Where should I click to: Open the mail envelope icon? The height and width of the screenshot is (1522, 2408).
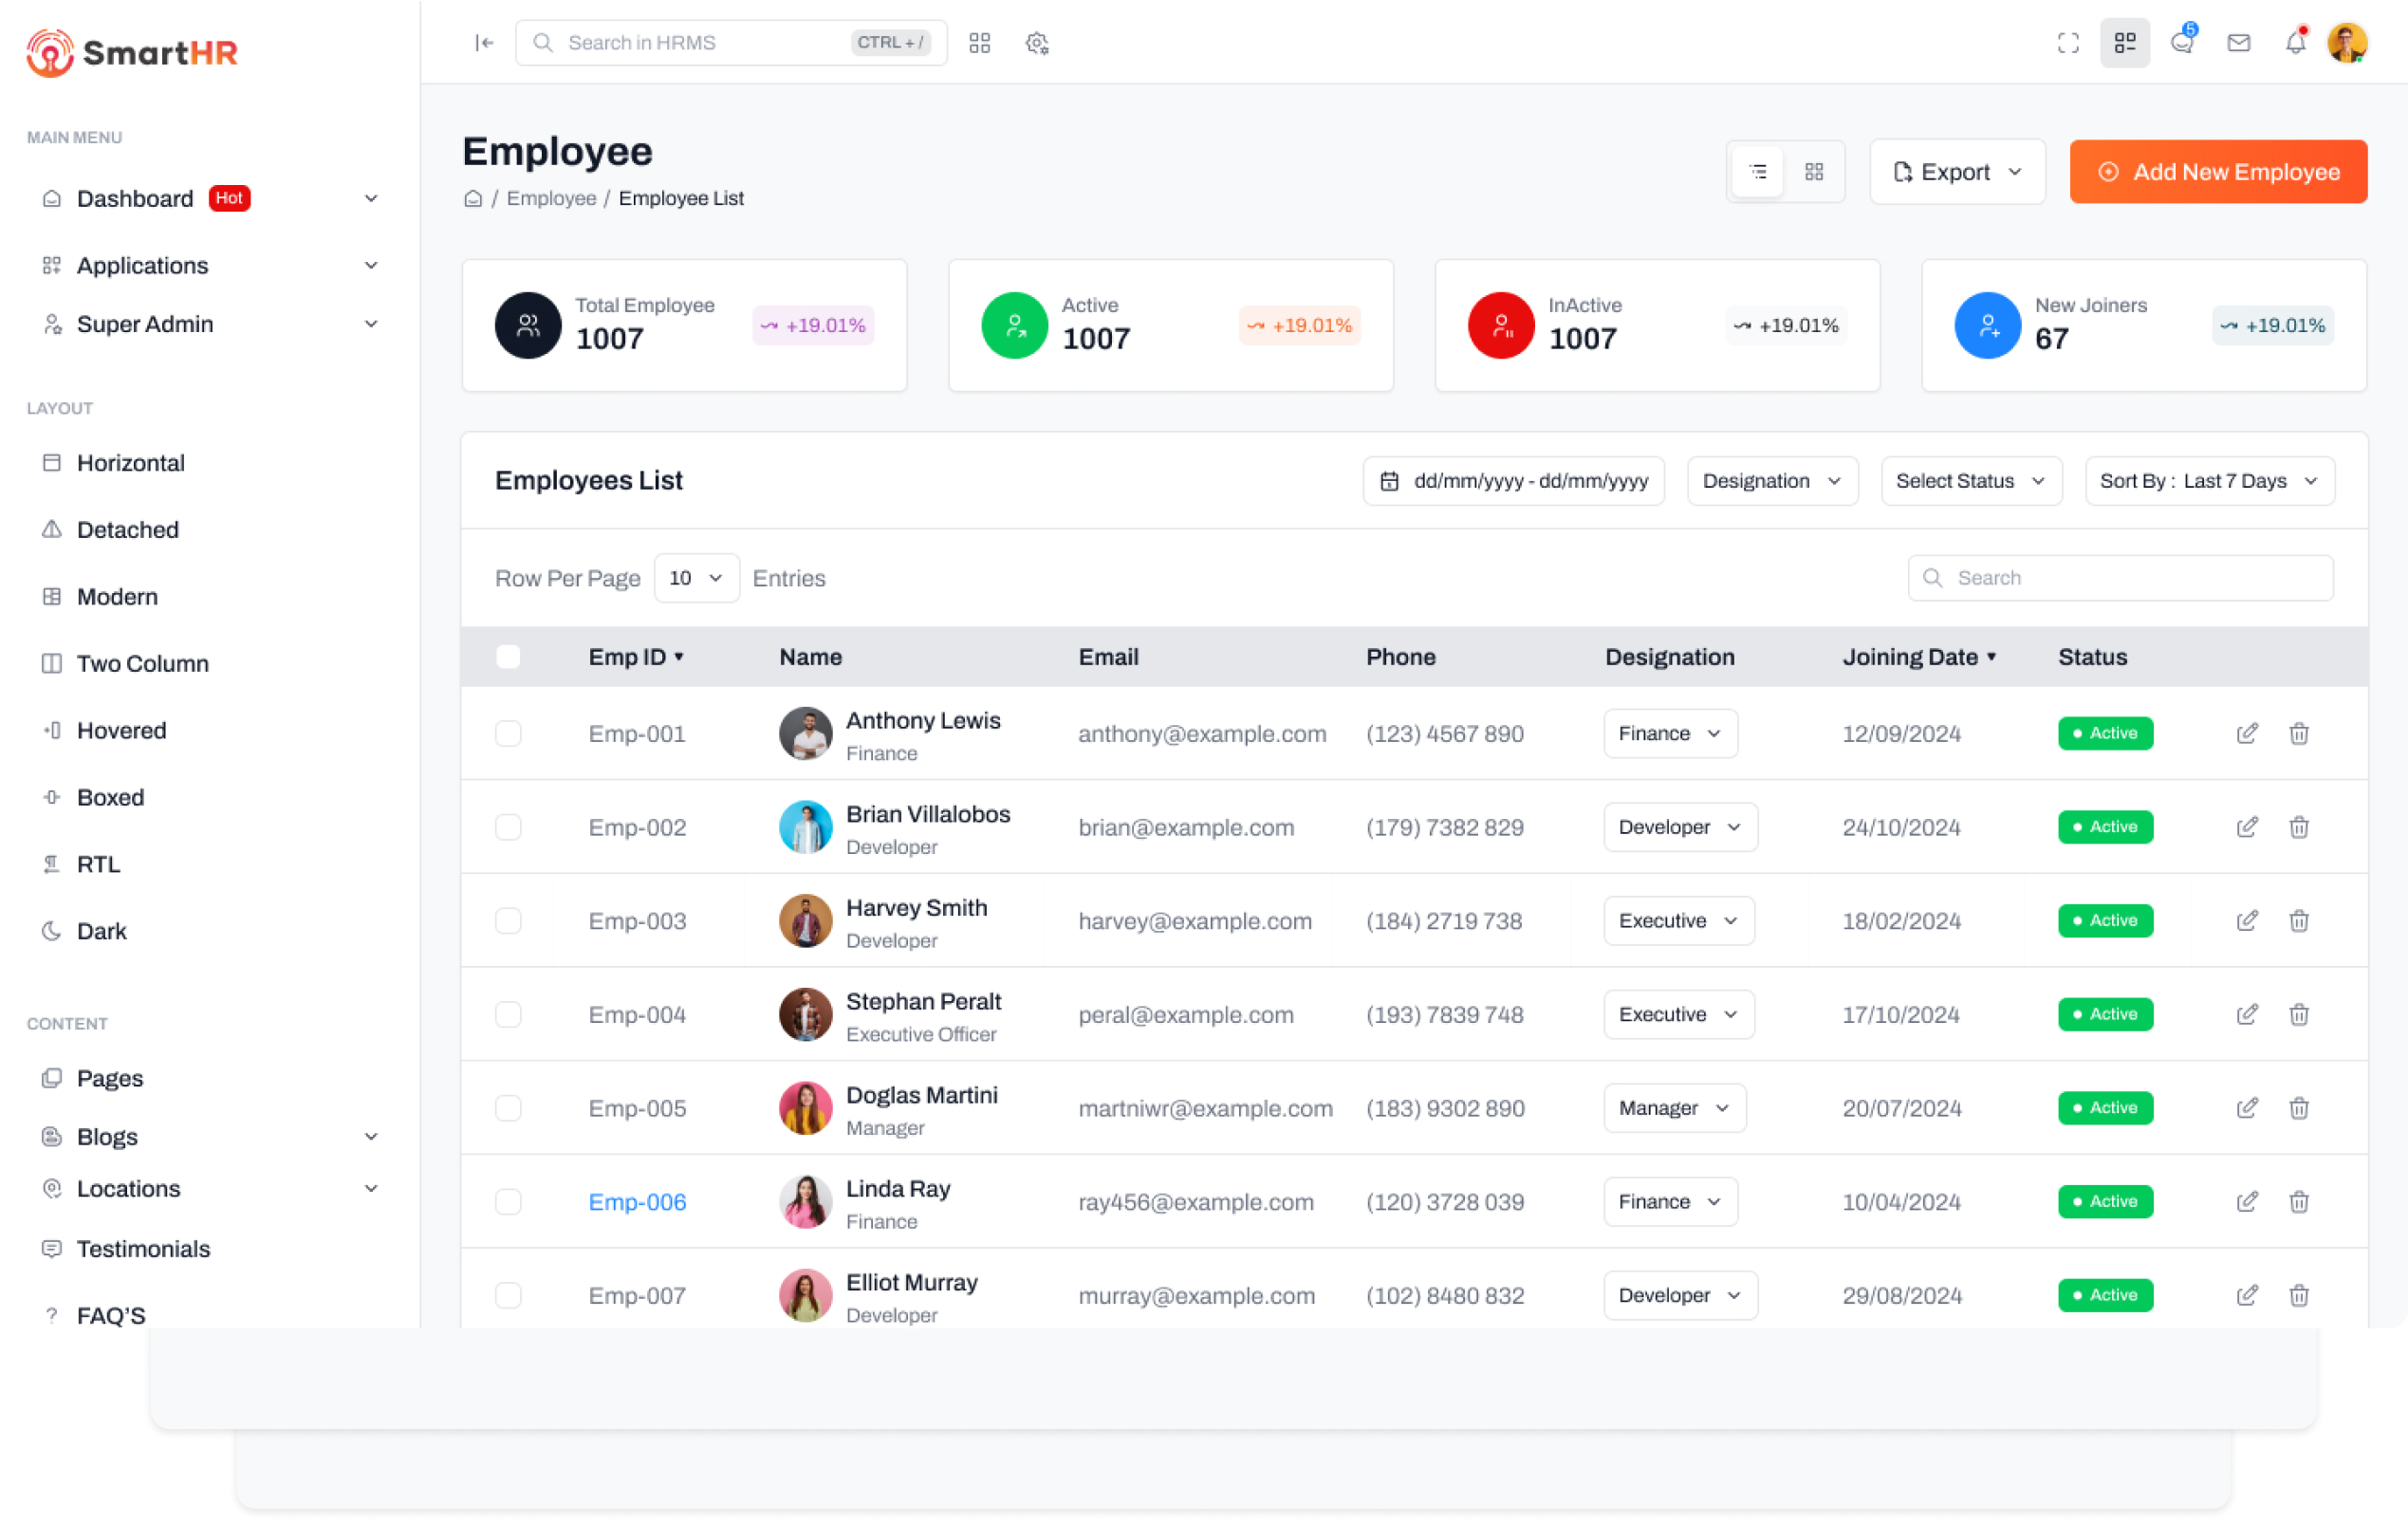[2239, 43]
